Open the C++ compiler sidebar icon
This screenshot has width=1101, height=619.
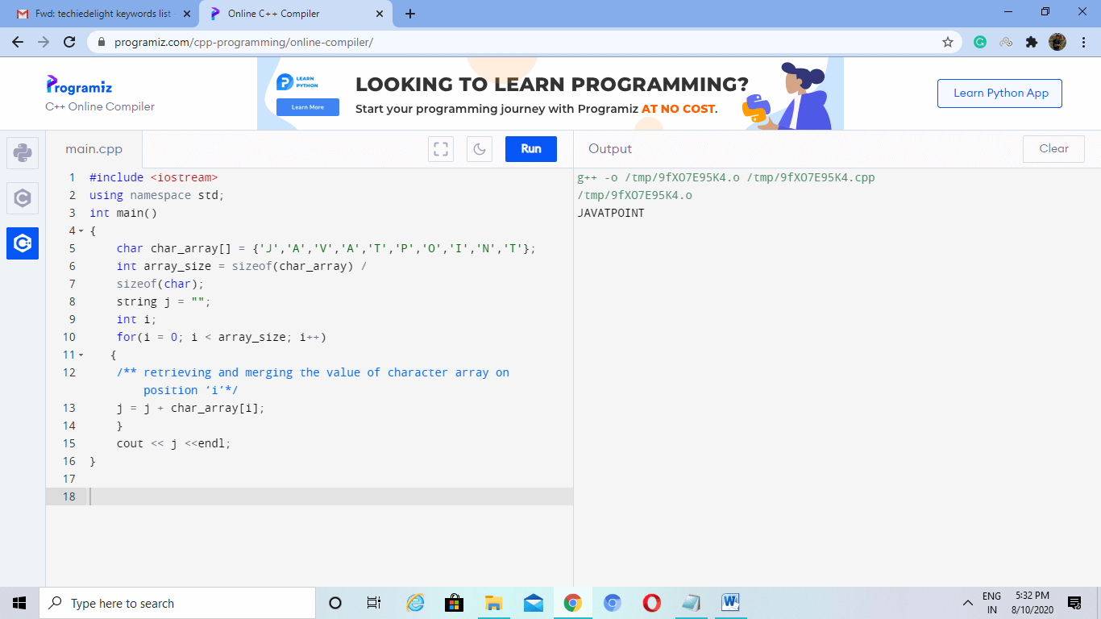click(x=22, y=243)
